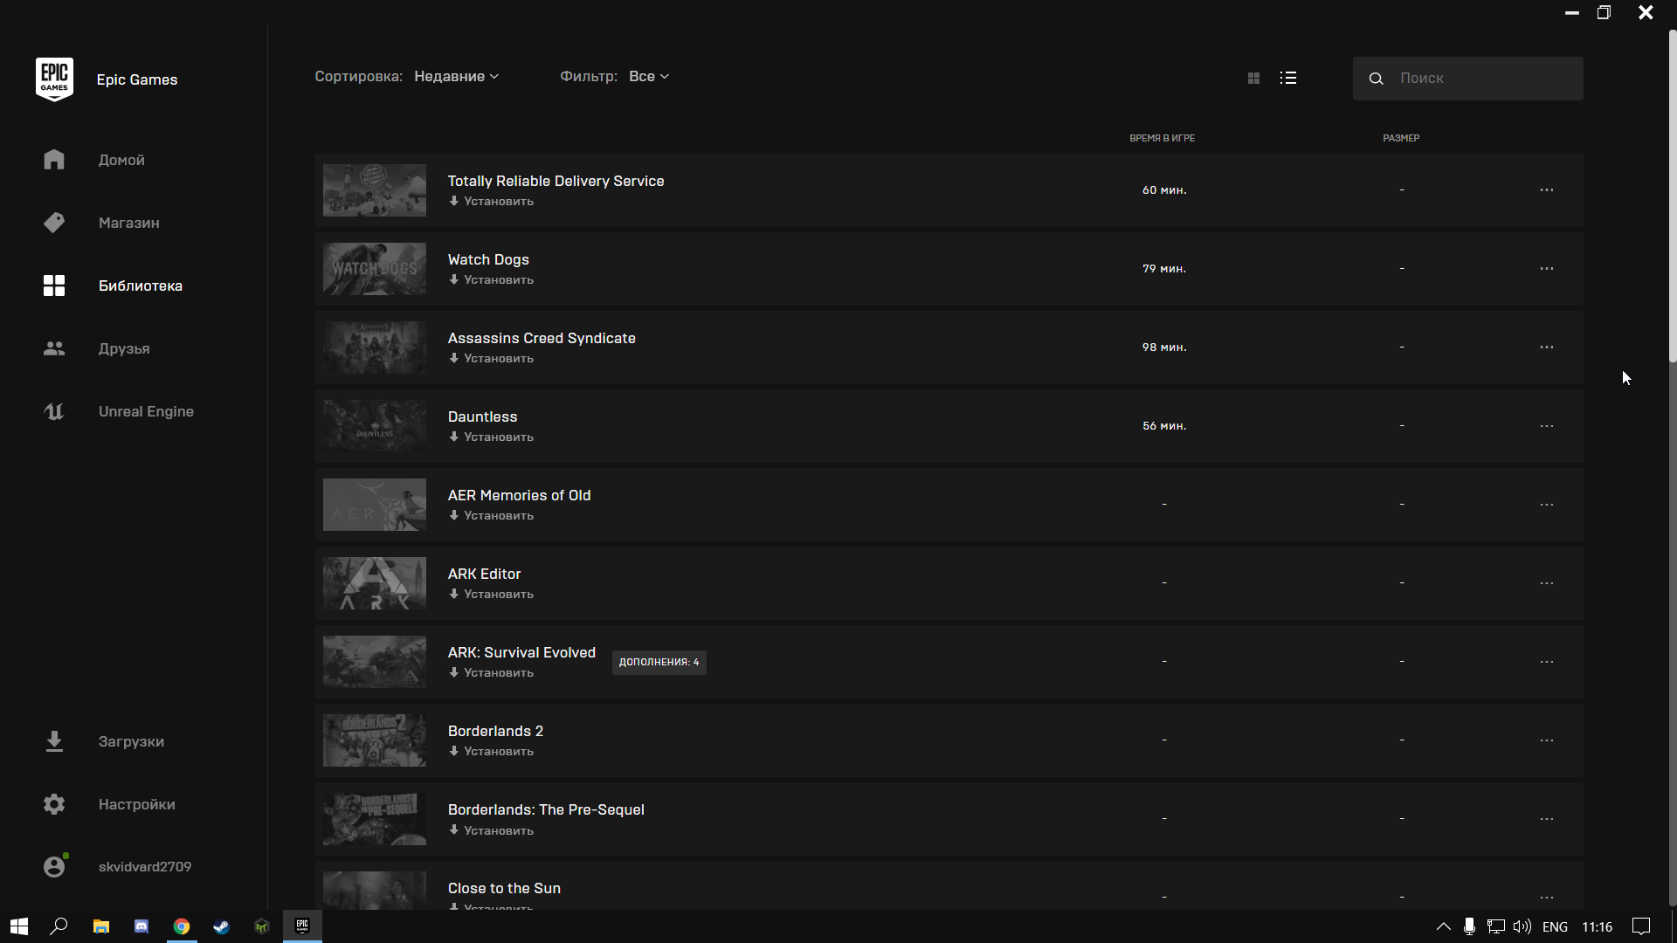1677x943 pixels.
Task: Open Windows Start menu
Action: [19, 926]
